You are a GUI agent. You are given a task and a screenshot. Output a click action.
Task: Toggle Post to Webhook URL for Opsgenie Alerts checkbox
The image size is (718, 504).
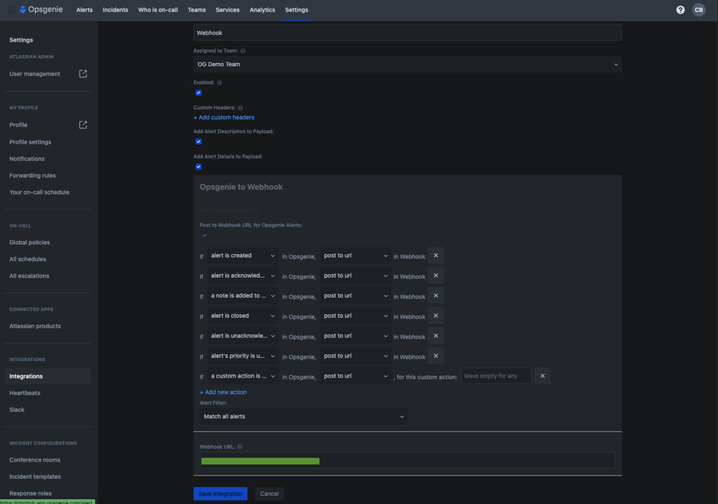coord(205,235)
